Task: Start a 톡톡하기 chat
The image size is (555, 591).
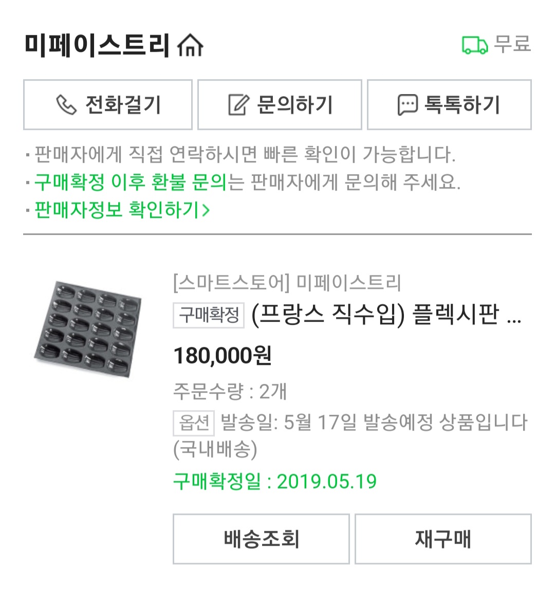Action: (449, 105)
